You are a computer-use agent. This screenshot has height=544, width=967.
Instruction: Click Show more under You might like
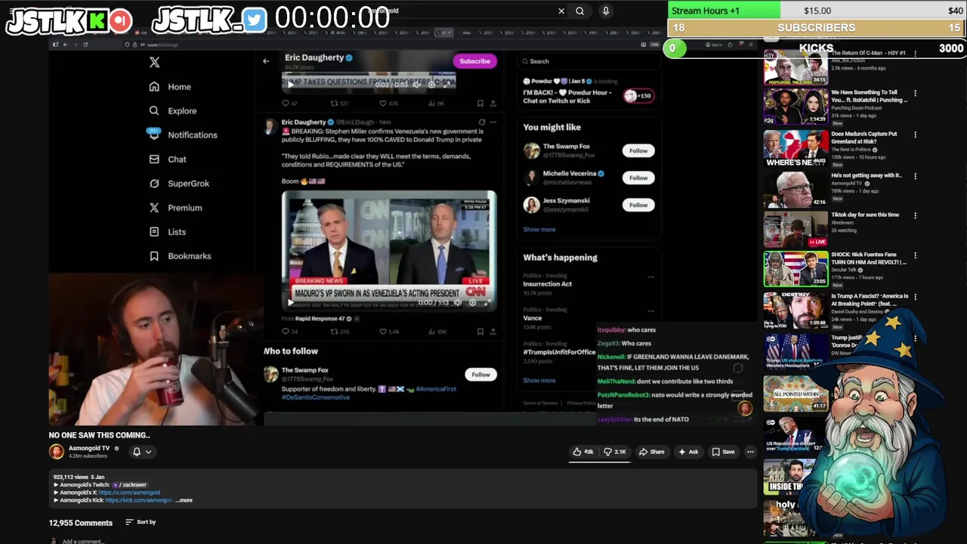[539, 229]
